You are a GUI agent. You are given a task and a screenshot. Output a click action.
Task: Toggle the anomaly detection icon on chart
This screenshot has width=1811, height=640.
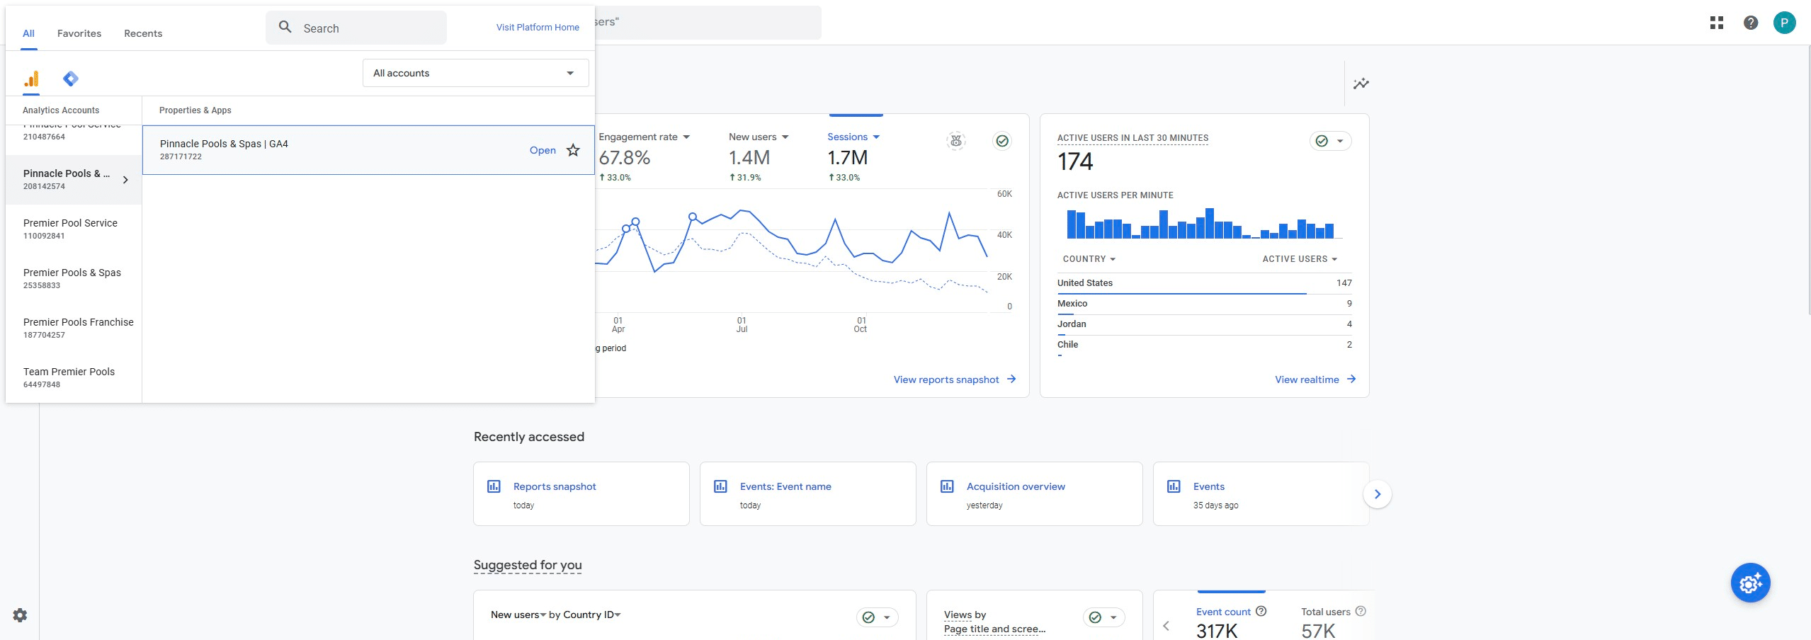[956, 141]
